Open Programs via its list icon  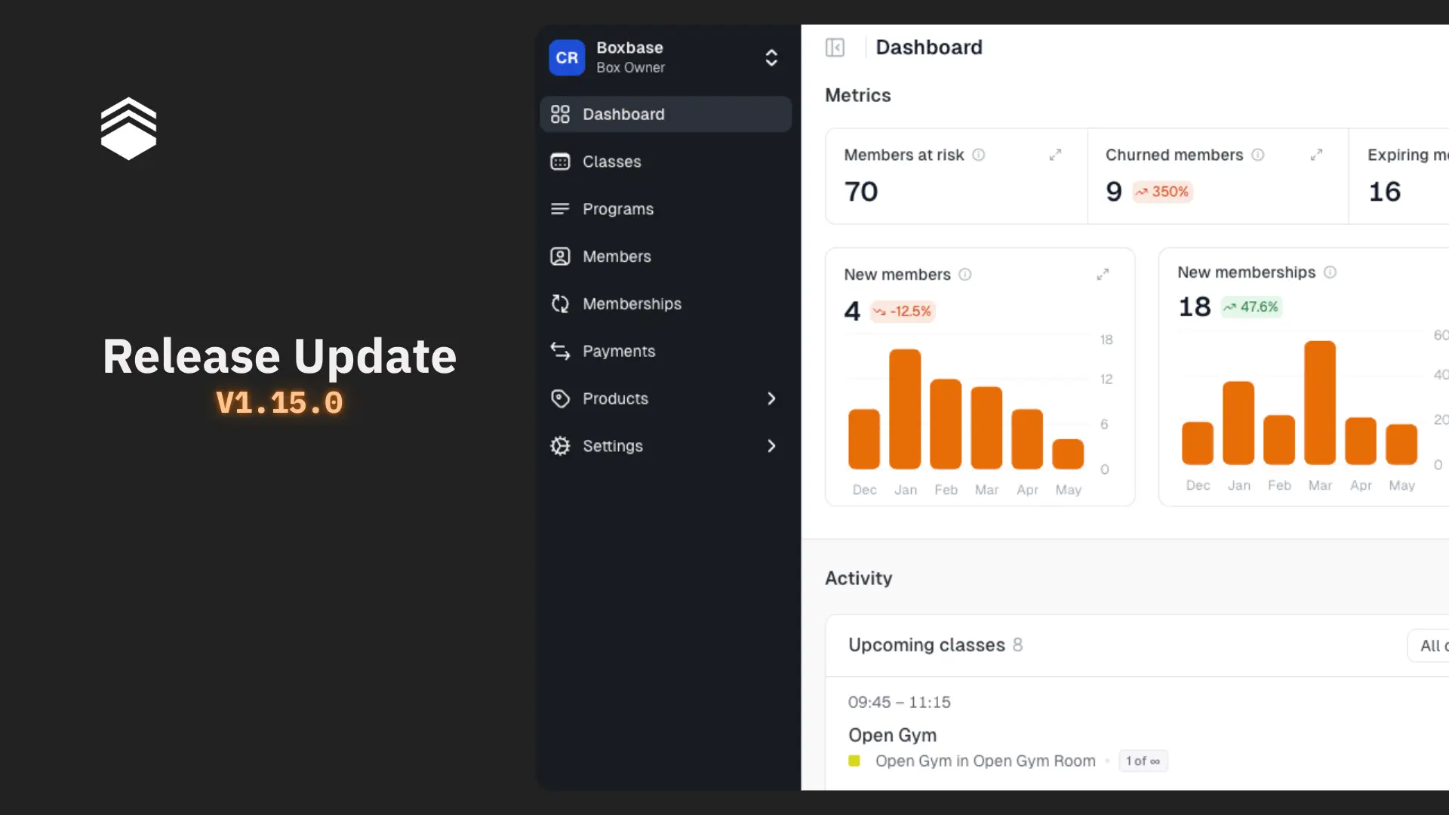click(x=559, y=209)
